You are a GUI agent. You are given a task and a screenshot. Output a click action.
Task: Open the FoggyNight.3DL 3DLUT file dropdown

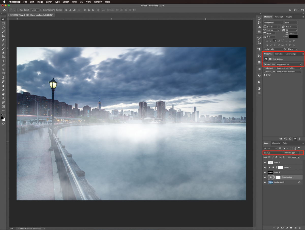[289, 64]
